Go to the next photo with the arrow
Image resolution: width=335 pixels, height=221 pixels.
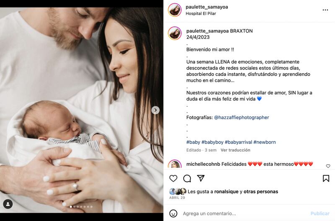pyautogui.click(x=155, y=110)
